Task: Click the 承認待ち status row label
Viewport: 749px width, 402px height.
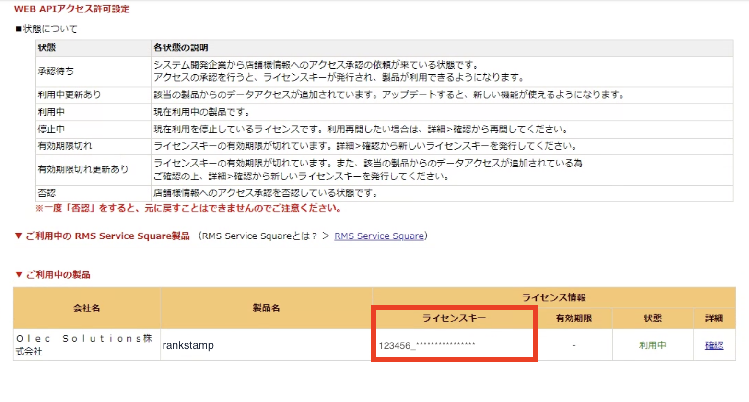Action: point(56,71)
